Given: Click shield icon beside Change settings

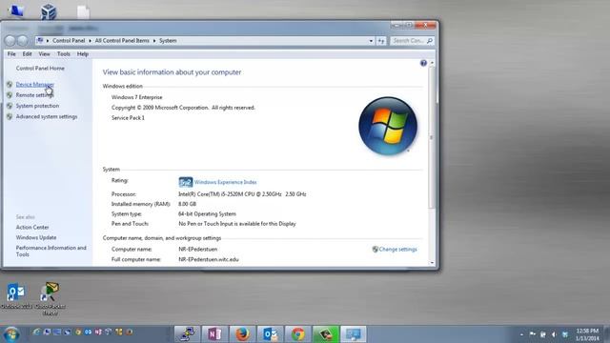Looking at the screenshot, I should pyautogui.click(x=375, y=250).
